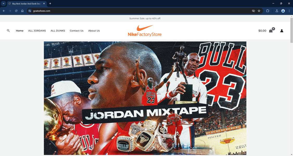Image resolution: width=293 pixels, height=156 pixels.
Task: Click the Summer Sale up to 40% off text
Action: tap(145, 18)
